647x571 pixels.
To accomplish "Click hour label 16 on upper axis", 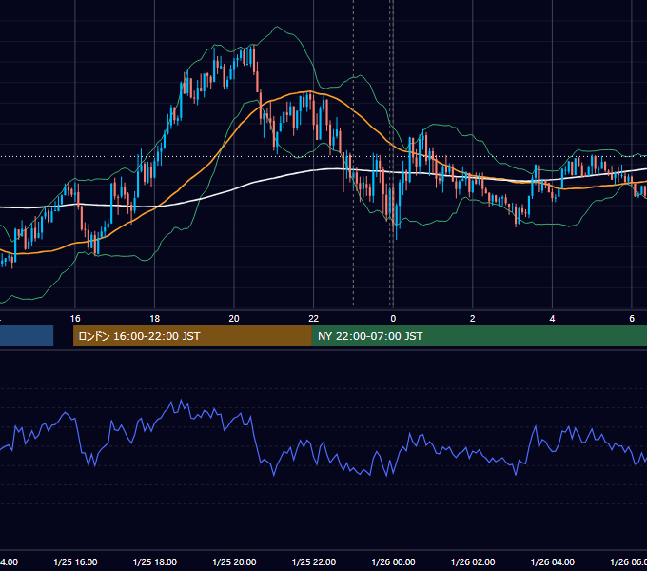I will 75,319.
